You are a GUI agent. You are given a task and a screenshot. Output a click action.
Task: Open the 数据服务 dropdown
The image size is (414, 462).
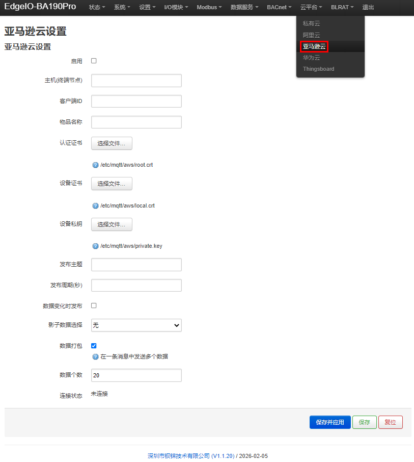[244, 7]
